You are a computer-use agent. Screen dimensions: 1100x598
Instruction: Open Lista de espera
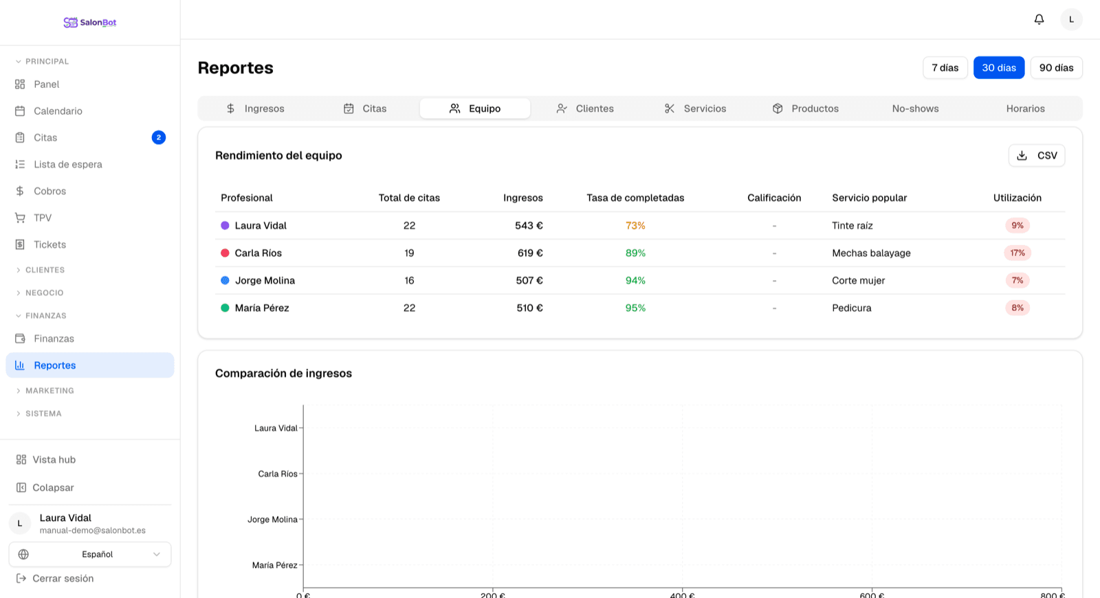[x=90, y=165]
